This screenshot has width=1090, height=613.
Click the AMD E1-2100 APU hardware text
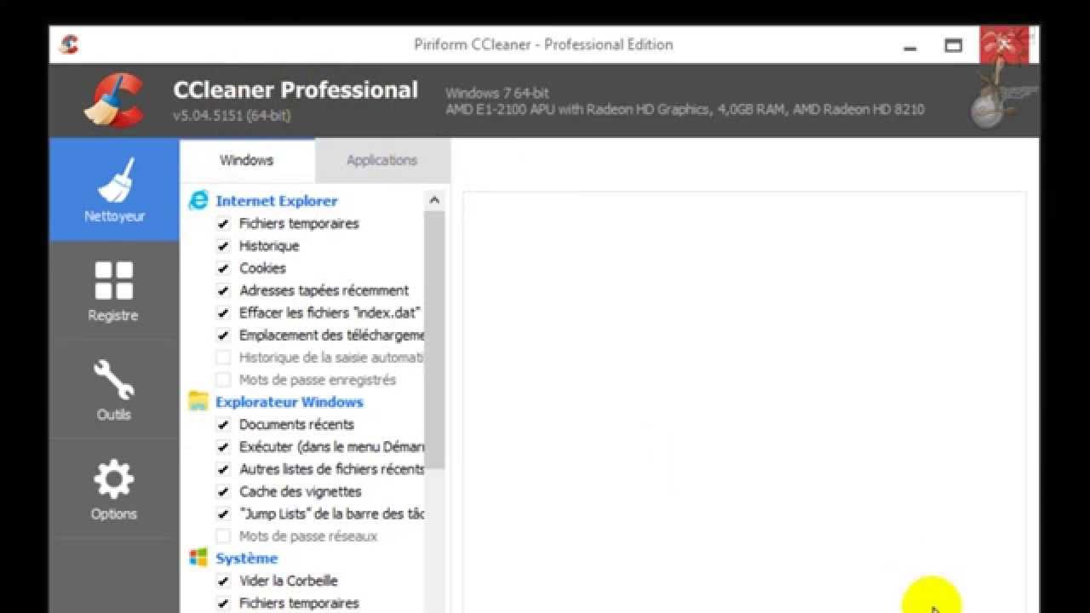pos(685,109)
